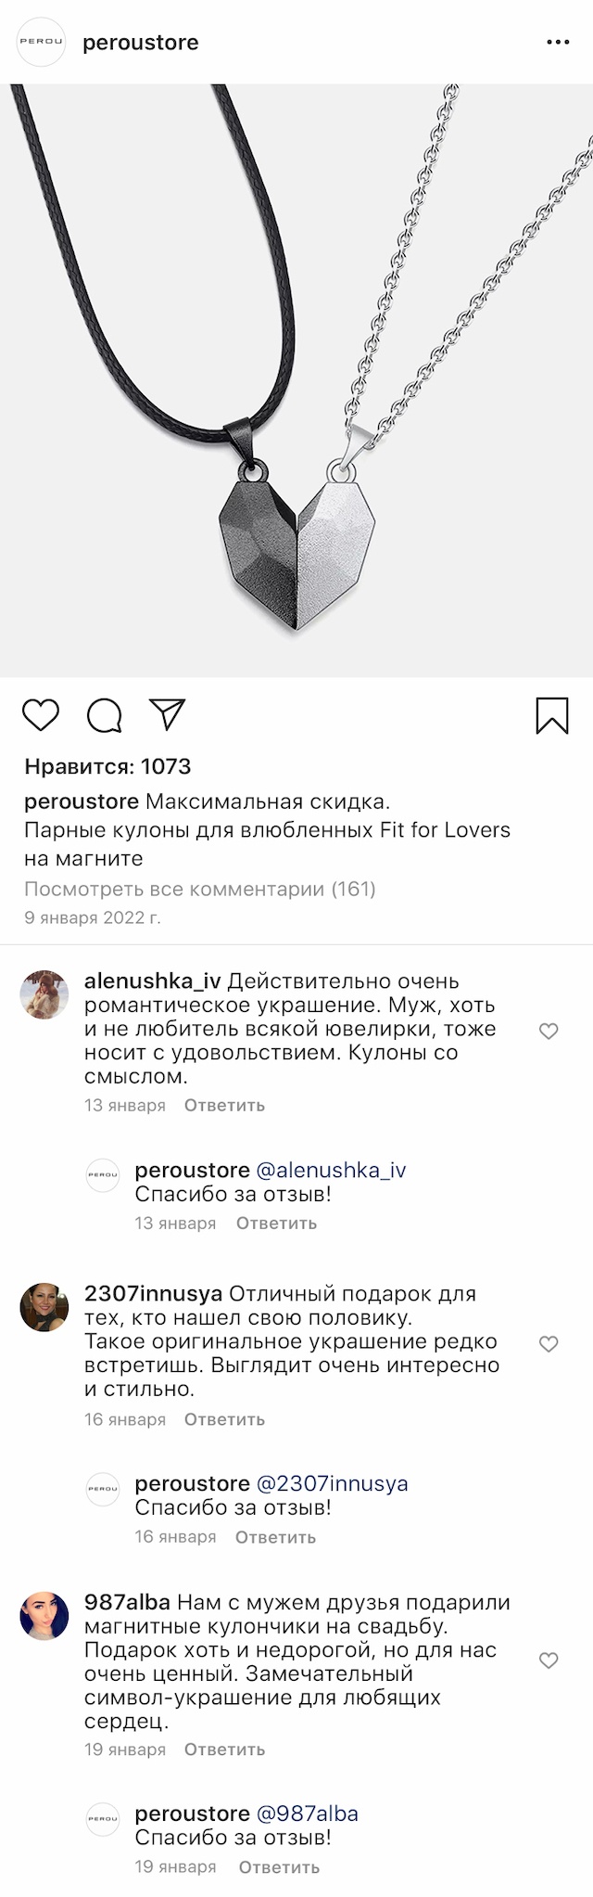The height and width of the screenshot is (1897, 593).
Task: Open the @alenushka_iv mention link
Action: click(x=331, y=1170)
